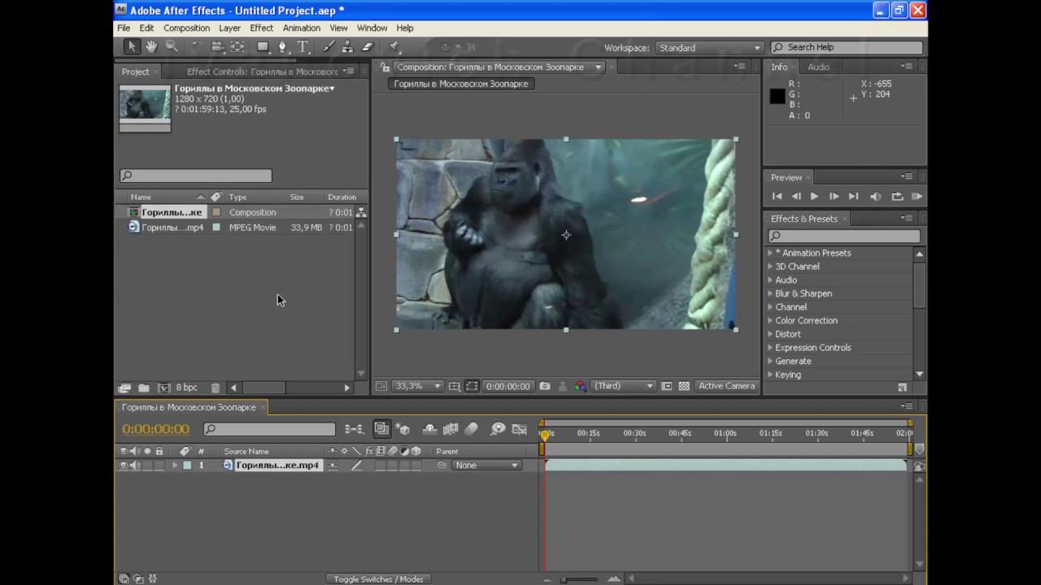Image resolution: width=1041 pixels, height=585 pixels.
Task: Select the Rectangle mask tool
Action: (263, 47)
